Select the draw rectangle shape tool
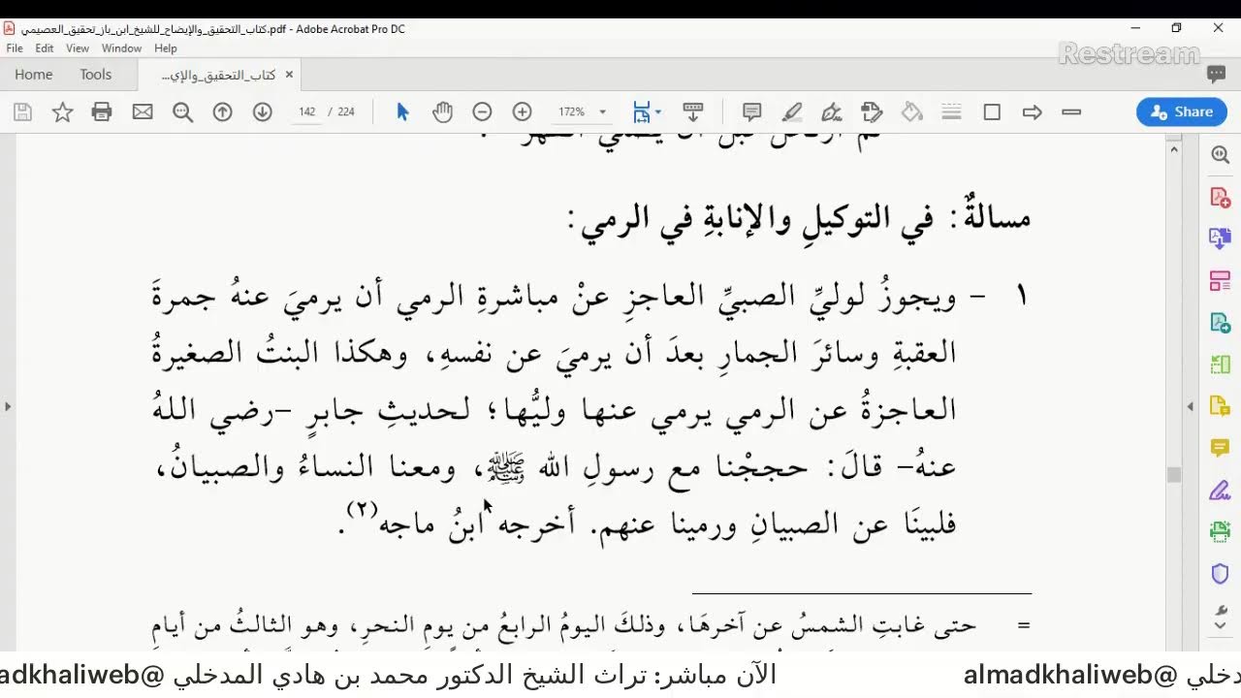Screen dimensions: 1241x698 tap(992, 112)
